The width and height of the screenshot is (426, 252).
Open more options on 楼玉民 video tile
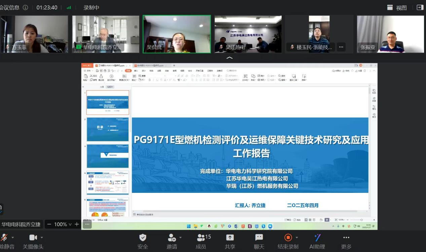tap(341, 47)
